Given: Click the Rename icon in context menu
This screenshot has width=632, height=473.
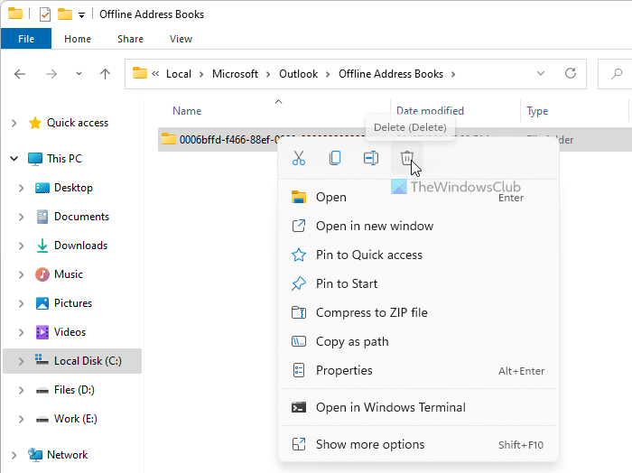Looking at the screenshot, I should 371,159.
